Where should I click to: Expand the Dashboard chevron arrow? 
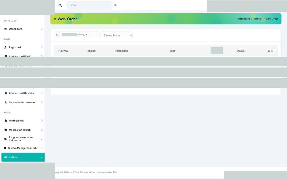point(42,29)
